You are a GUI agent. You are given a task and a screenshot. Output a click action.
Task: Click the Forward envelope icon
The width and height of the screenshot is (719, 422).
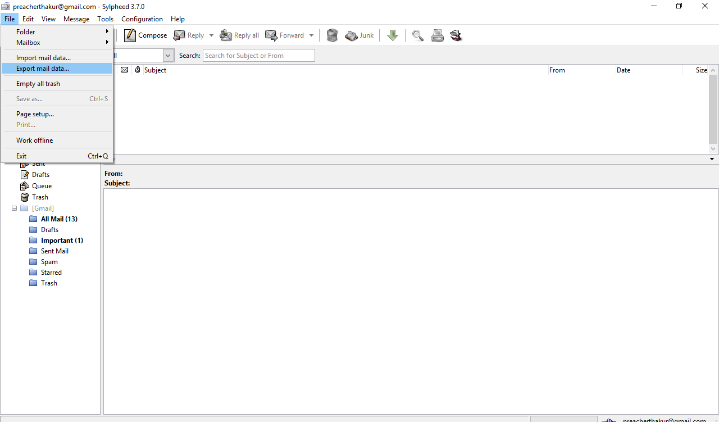pyautogui.click(x=271, y=35)
